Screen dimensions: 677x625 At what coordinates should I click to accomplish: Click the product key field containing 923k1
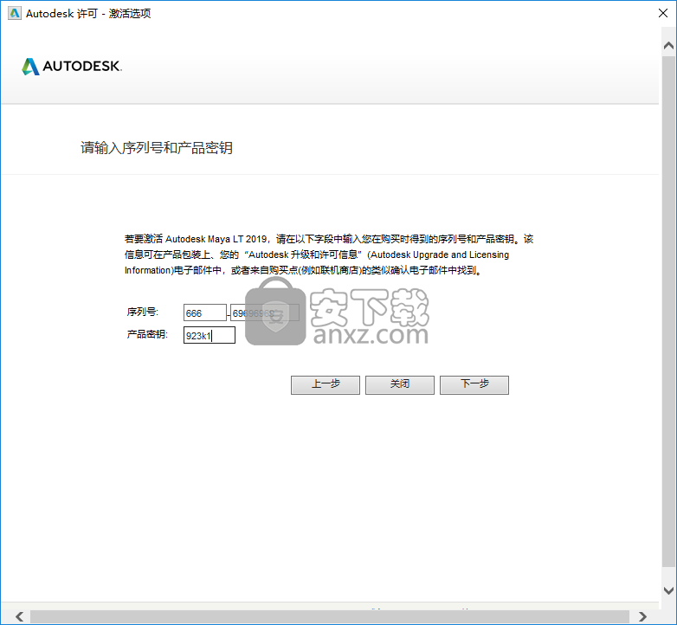[x=210, y=335]
